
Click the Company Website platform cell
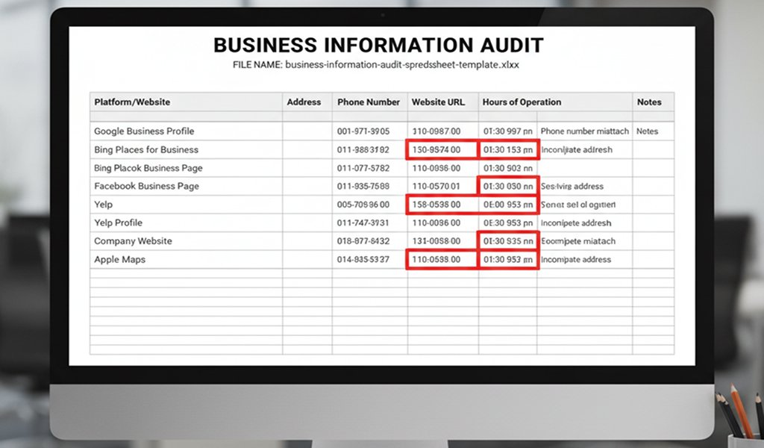186,241
